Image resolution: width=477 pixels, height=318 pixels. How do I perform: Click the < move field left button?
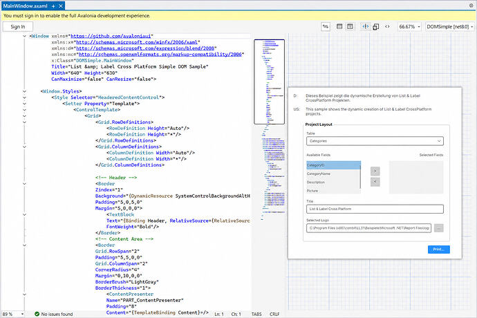click(x=375, y=182)
